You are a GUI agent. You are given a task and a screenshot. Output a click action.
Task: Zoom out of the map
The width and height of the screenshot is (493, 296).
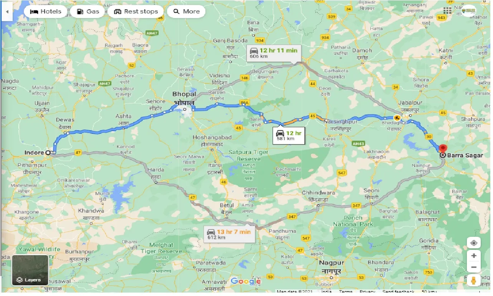point(474,267)
